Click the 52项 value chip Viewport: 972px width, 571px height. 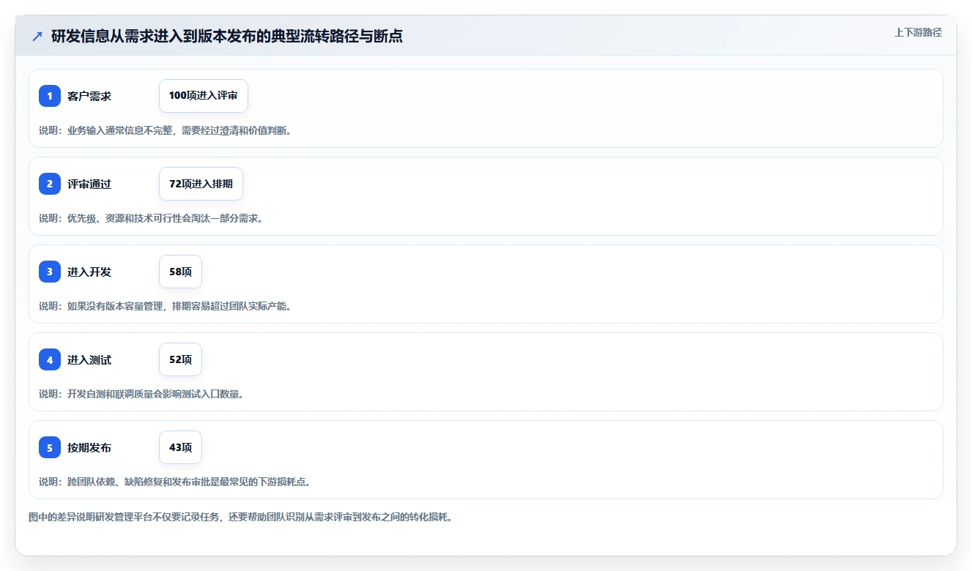tap(180, 359)
